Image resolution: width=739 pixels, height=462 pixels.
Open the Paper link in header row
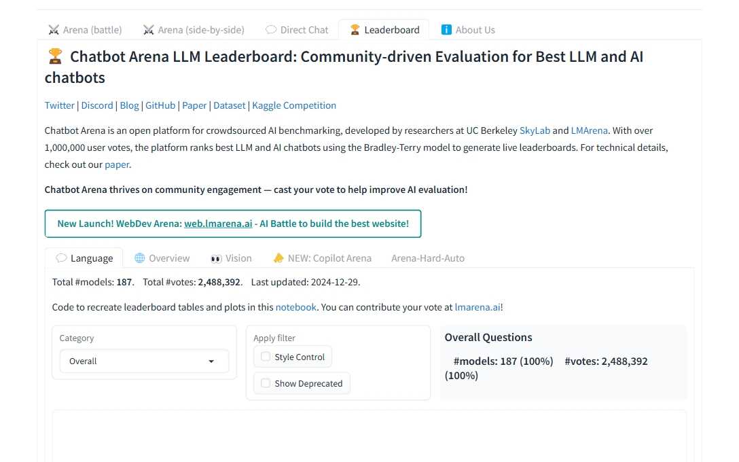click(194, 105)
